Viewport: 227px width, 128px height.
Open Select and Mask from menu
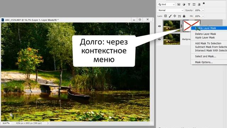(205, 57)
